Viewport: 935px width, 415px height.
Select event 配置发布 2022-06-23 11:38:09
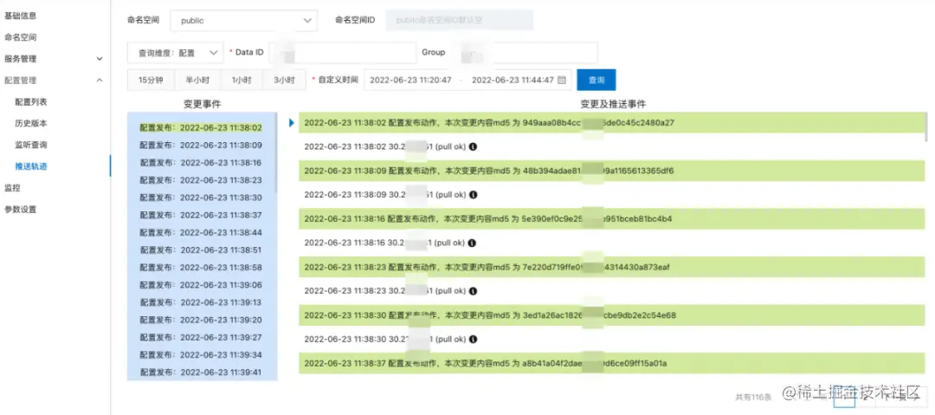coord(201,145)
